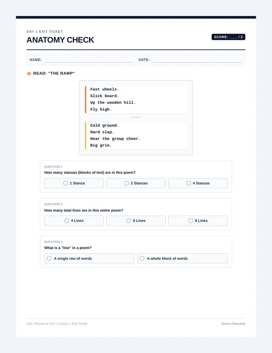Screen dimensions: 272x353
Task: Click the Score Checked footer text
Action: pyautogui.click(x=233, y=323)
